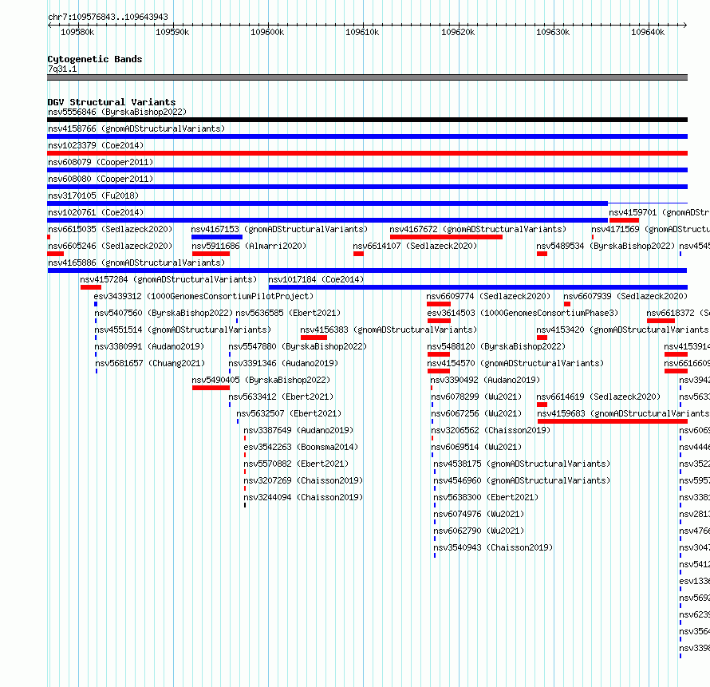
Task: Select the nsv1023379 (Coe2014) label
Action: click(x=96, y=145)
